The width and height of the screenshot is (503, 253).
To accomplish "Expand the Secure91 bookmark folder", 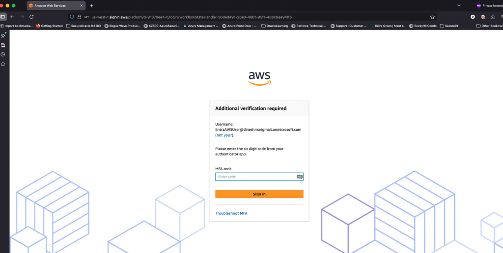I will pos(449,26).
